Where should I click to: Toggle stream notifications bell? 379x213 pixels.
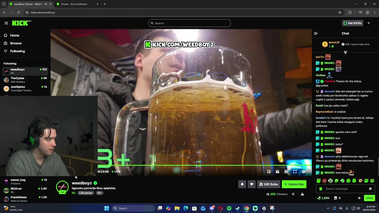point(242,184)
